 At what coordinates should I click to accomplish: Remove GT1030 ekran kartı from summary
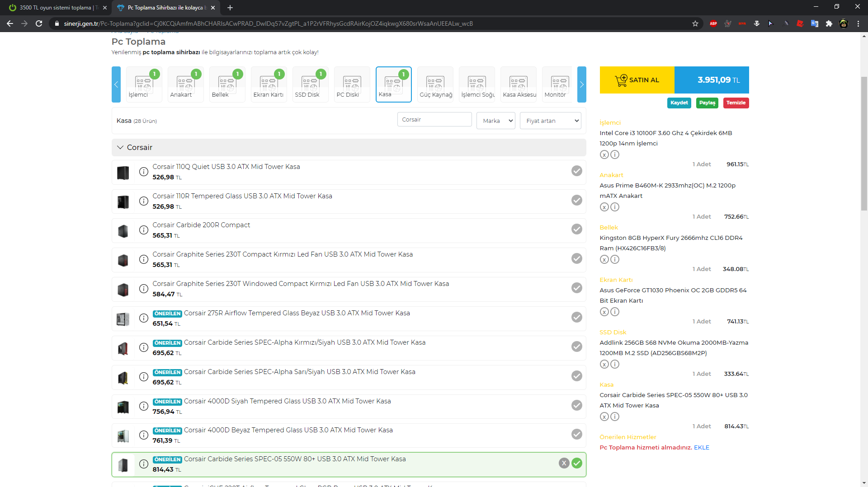(604, 312)
